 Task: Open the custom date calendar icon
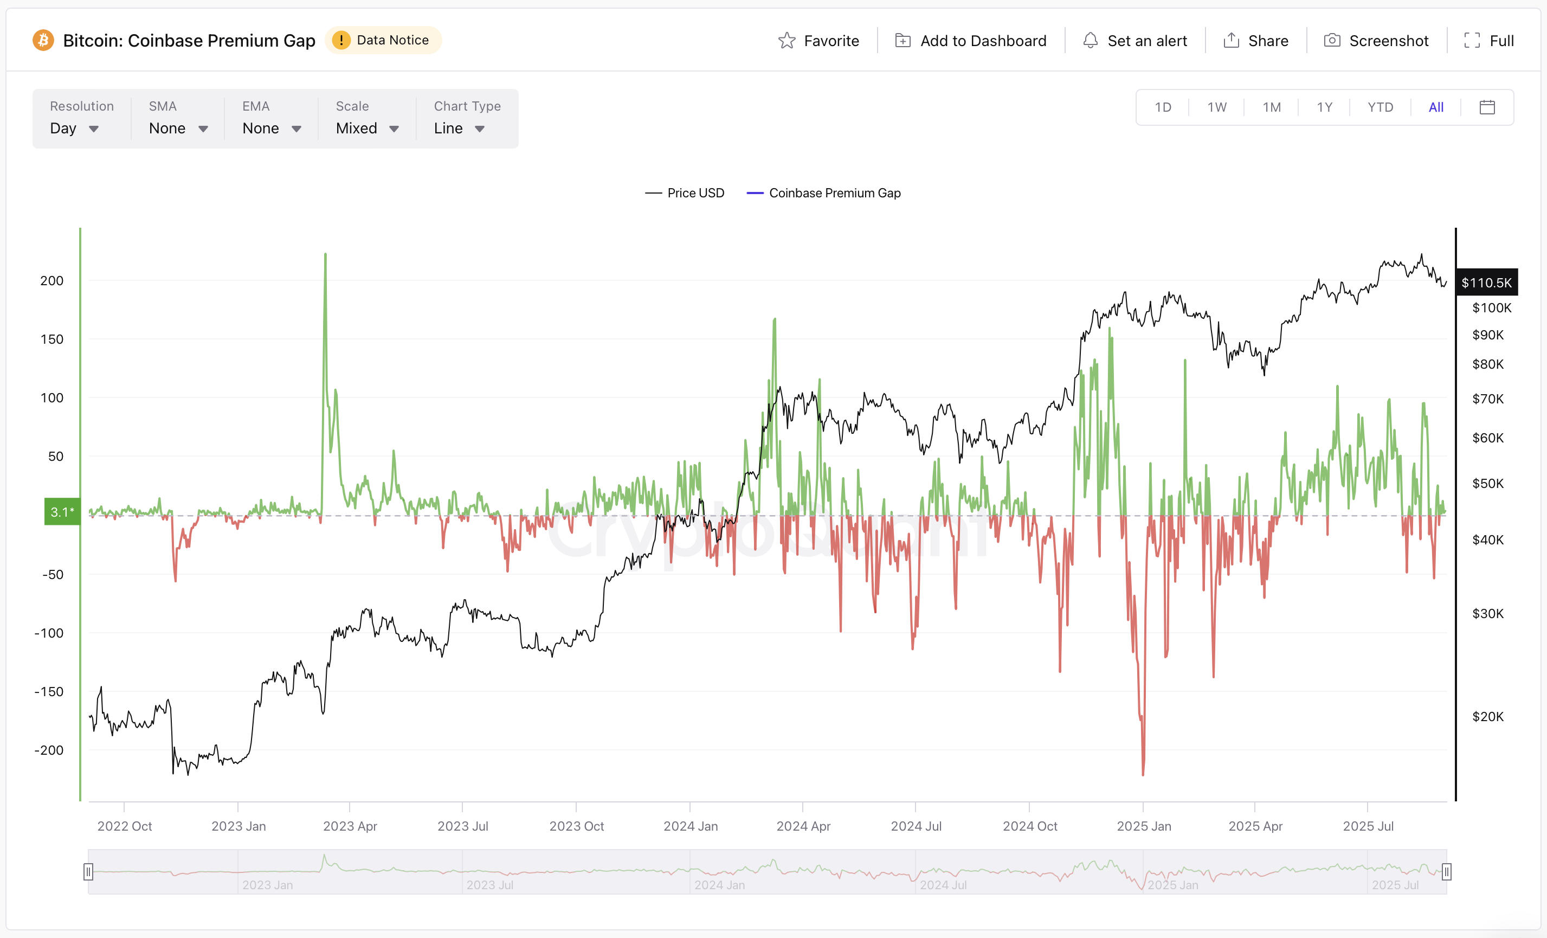pyautogui.click(x=1487, y=107)
